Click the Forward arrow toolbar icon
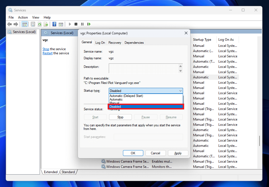The image size is (269, 187). 16,24
